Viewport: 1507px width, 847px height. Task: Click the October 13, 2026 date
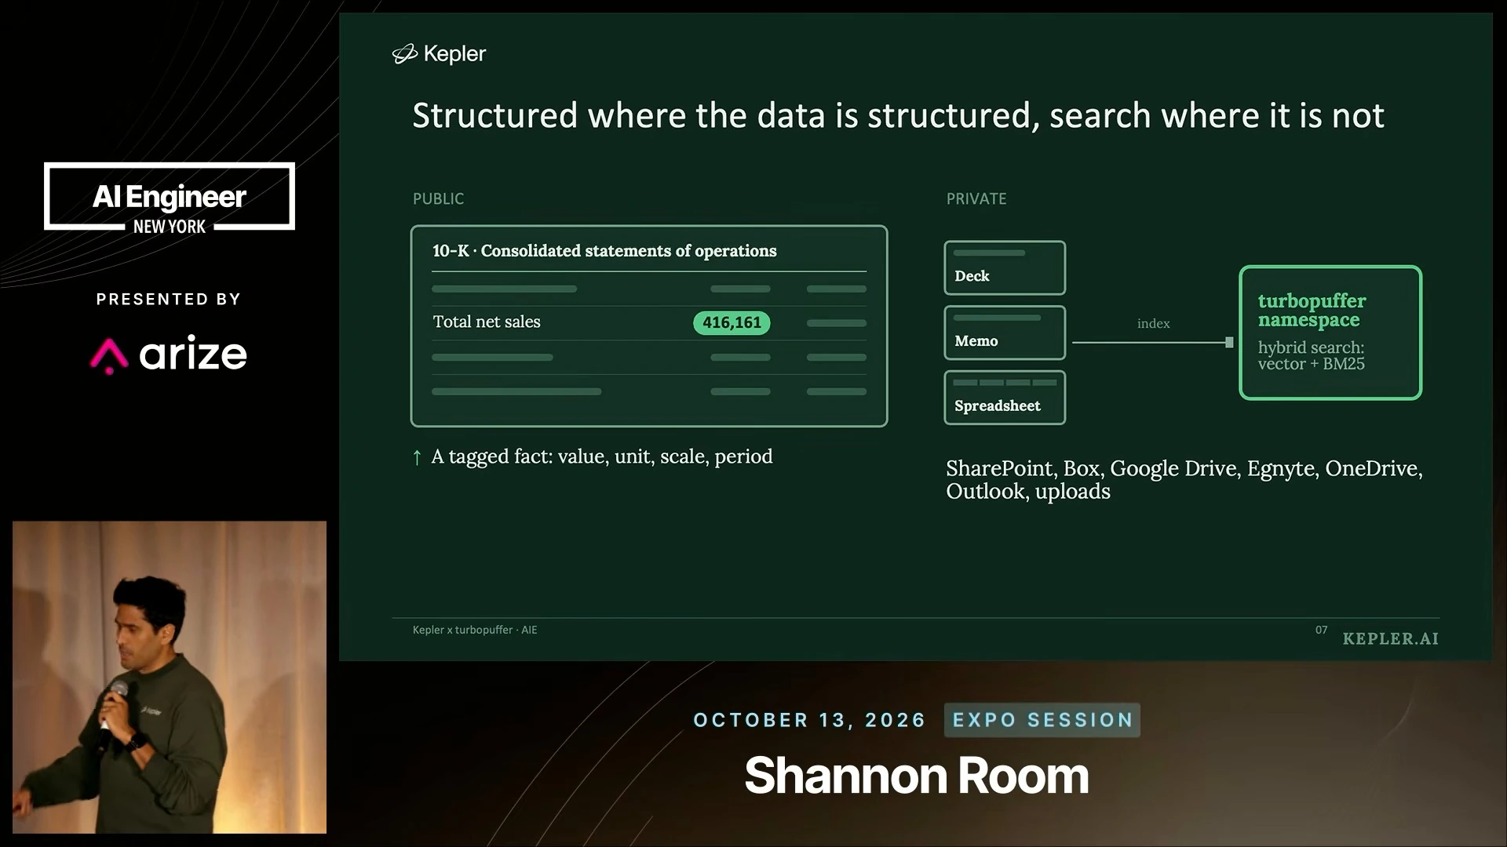(810, 720)
